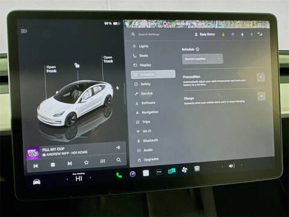Add a Precondition schedule with plus button
The image size is (289, 217).
point(261,77)
